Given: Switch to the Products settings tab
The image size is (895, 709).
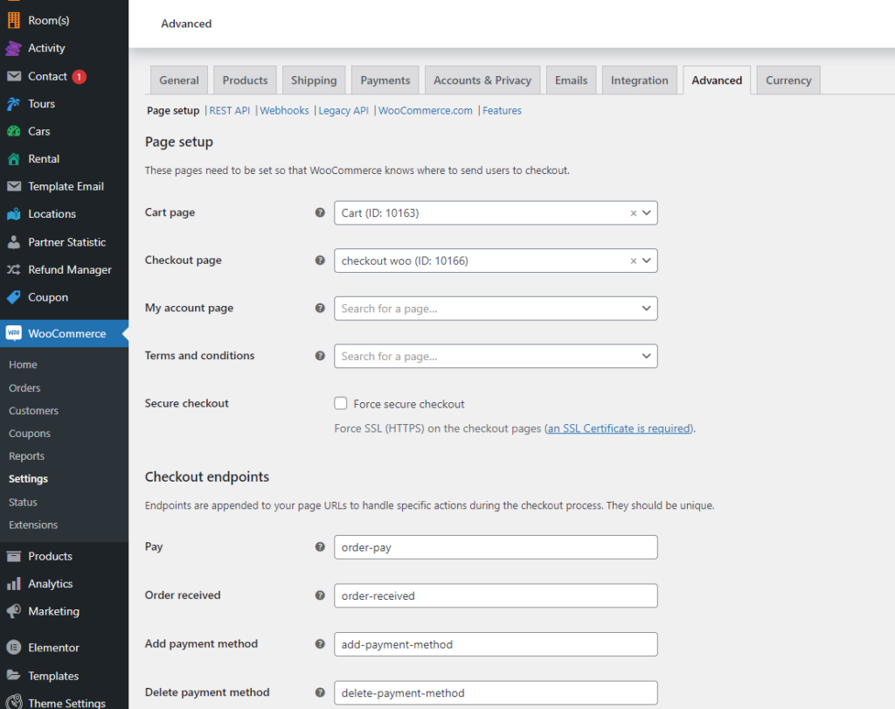Looking at the screenshot, I should [x=245, y=80].
